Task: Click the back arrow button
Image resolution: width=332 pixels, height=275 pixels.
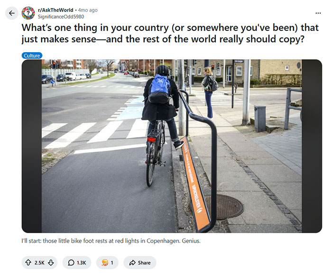Action: click(11, 13)
